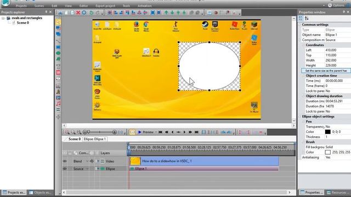Image resolution: width=351 pixels, height=197 pixels.
Task: Select the Chart tool
Action: pyautogui.click(x=58, y=86)
